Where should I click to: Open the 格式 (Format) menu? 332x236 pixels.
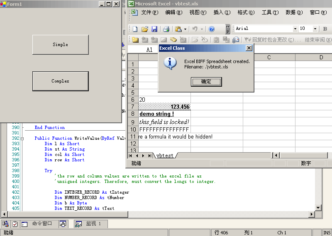(x=246, y=12)
